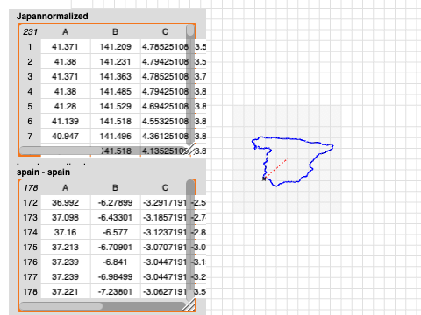421x315 pixels.
Task: Click cell 37.098 in row 173
Action: (x=66, y=218)
